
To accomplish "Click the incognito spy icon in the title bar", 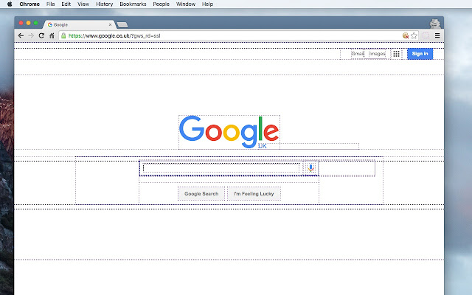I will pyautogui.click(x=434, y=24).
